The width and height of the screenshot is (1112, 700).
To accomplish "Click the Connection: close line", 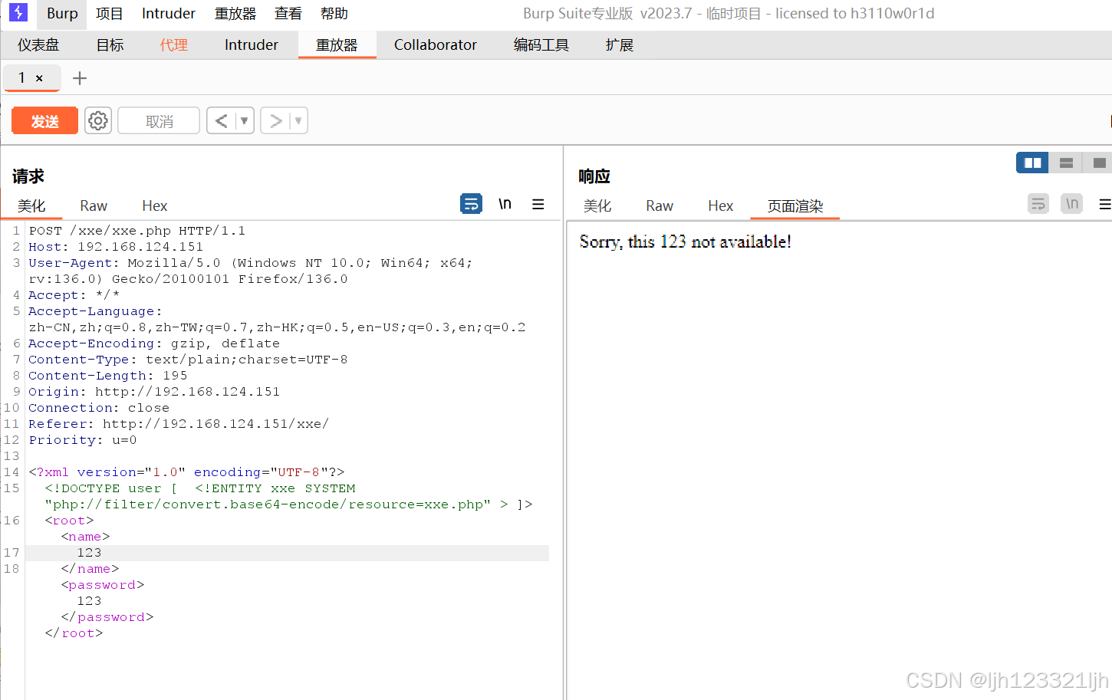I will coord(99,408).
